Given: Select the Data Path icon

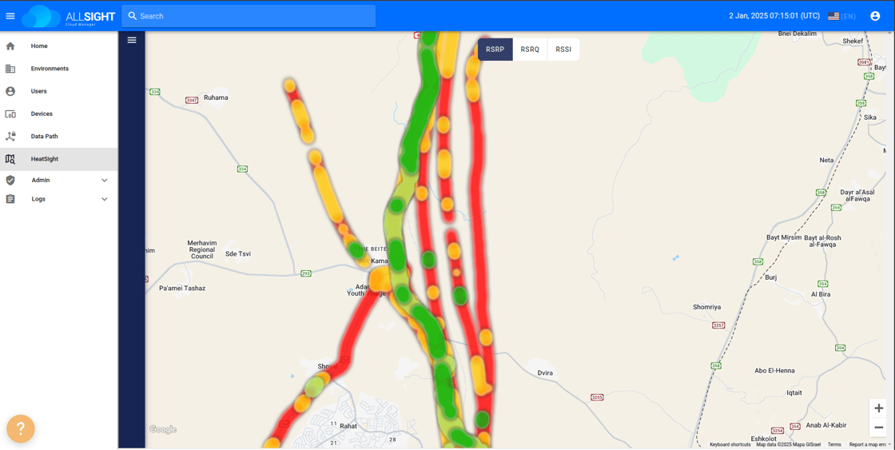Looking at the screenshot, I should tap(10, 137).
